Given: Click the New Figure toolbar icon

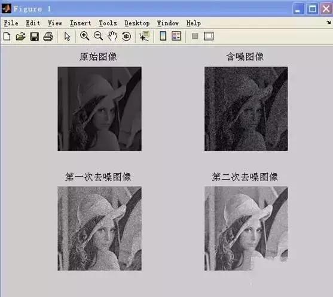Looking at the screenshot, I should tap(7, 37).
